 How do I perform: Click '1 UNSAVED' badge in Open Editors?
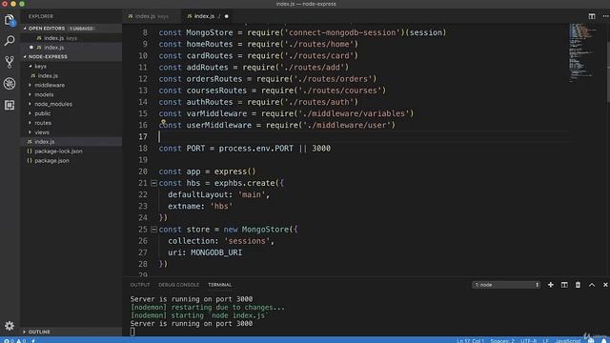coord(81,29)
